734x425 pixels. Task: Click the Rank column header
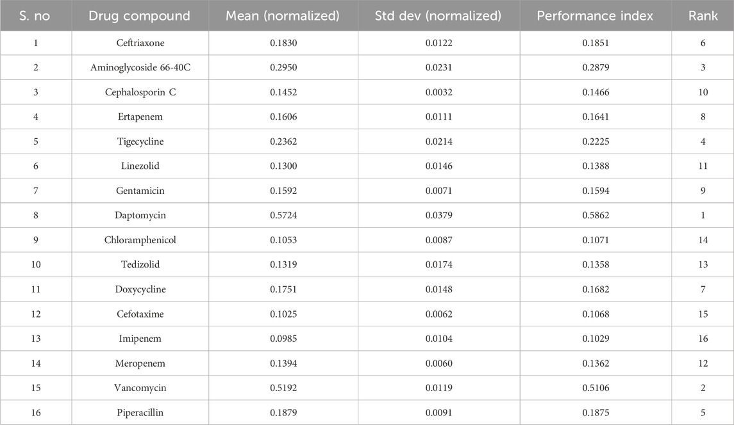pyautogui.click(x=703, y=16)
